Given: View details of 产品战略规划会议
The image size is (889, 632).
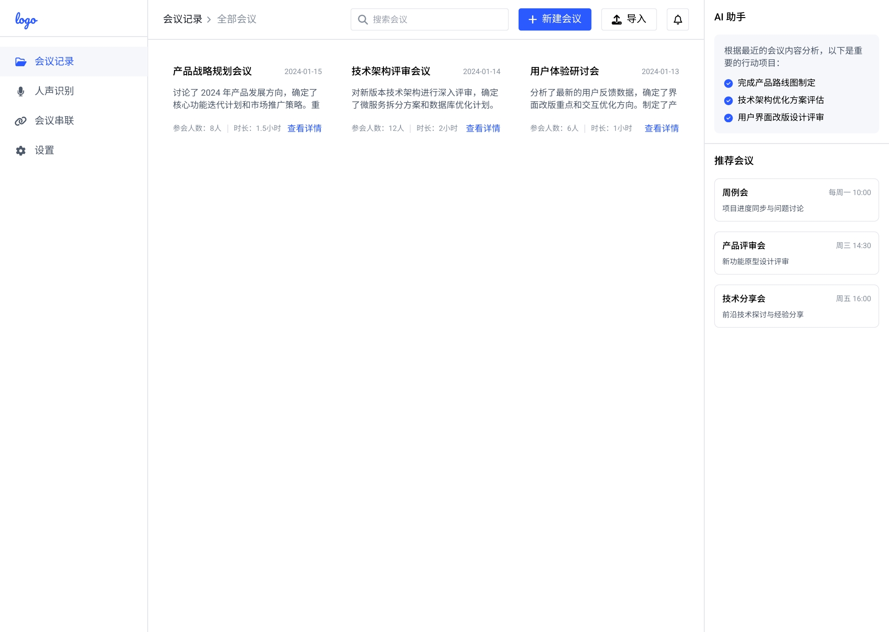Looking at the screenshot, I should [304, 128].
